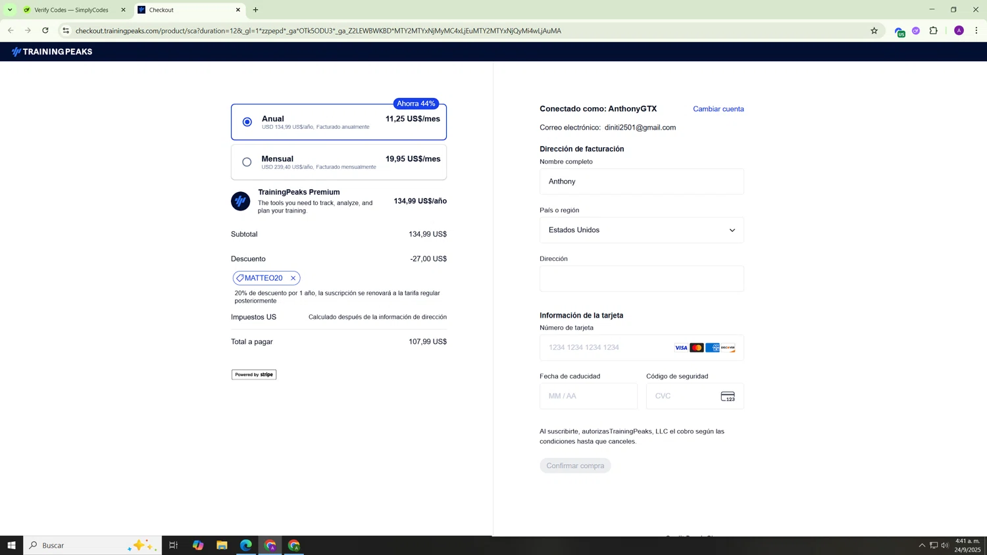Click the taskbar Buscar search box

click(x=93, y=545)
